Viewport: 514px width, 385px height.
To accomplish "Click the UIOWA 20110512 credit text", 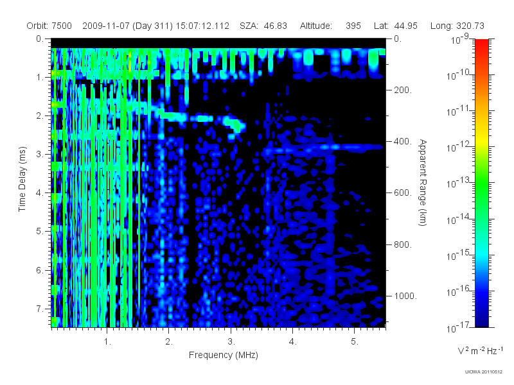I will pos(484,372).
